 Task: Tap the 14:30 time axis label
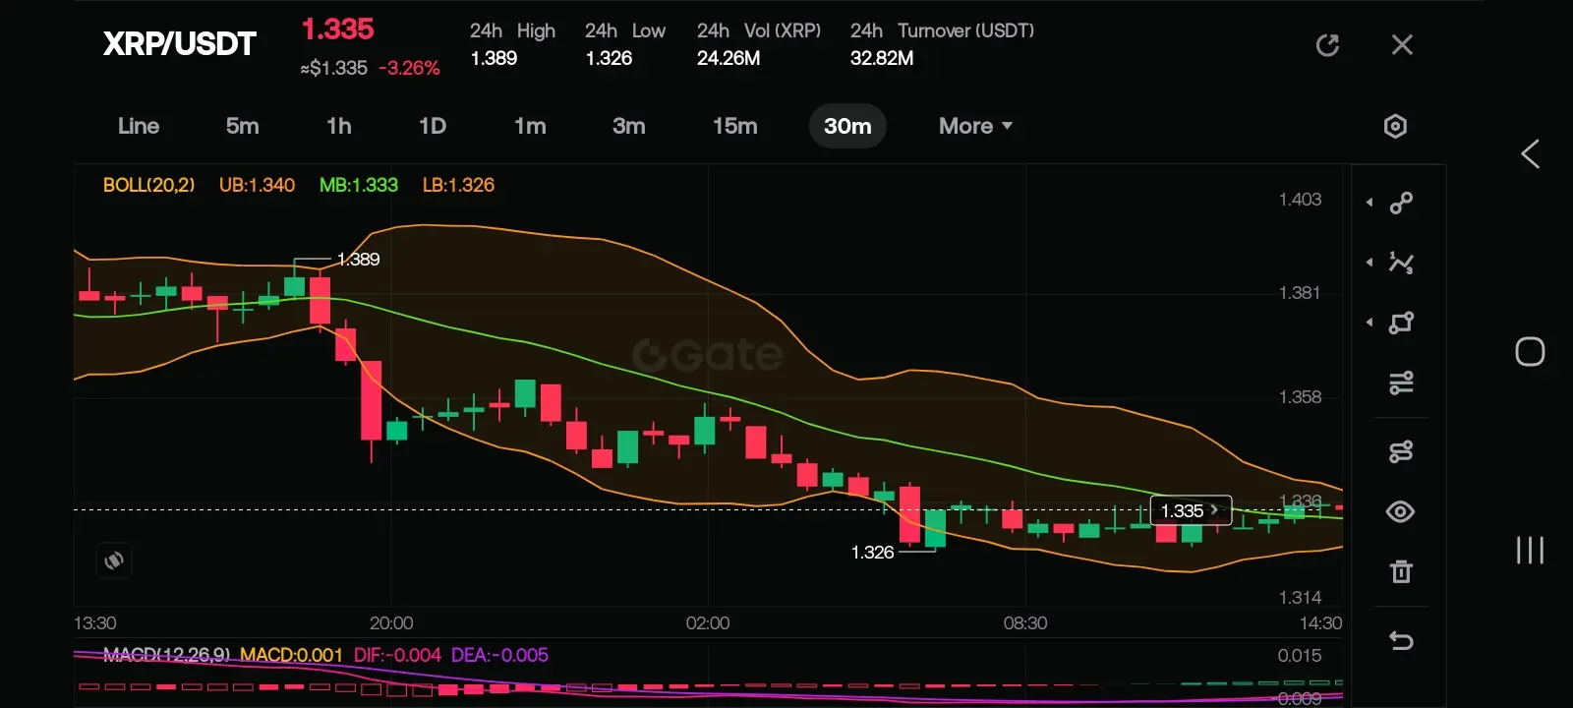click(1320, 622)
